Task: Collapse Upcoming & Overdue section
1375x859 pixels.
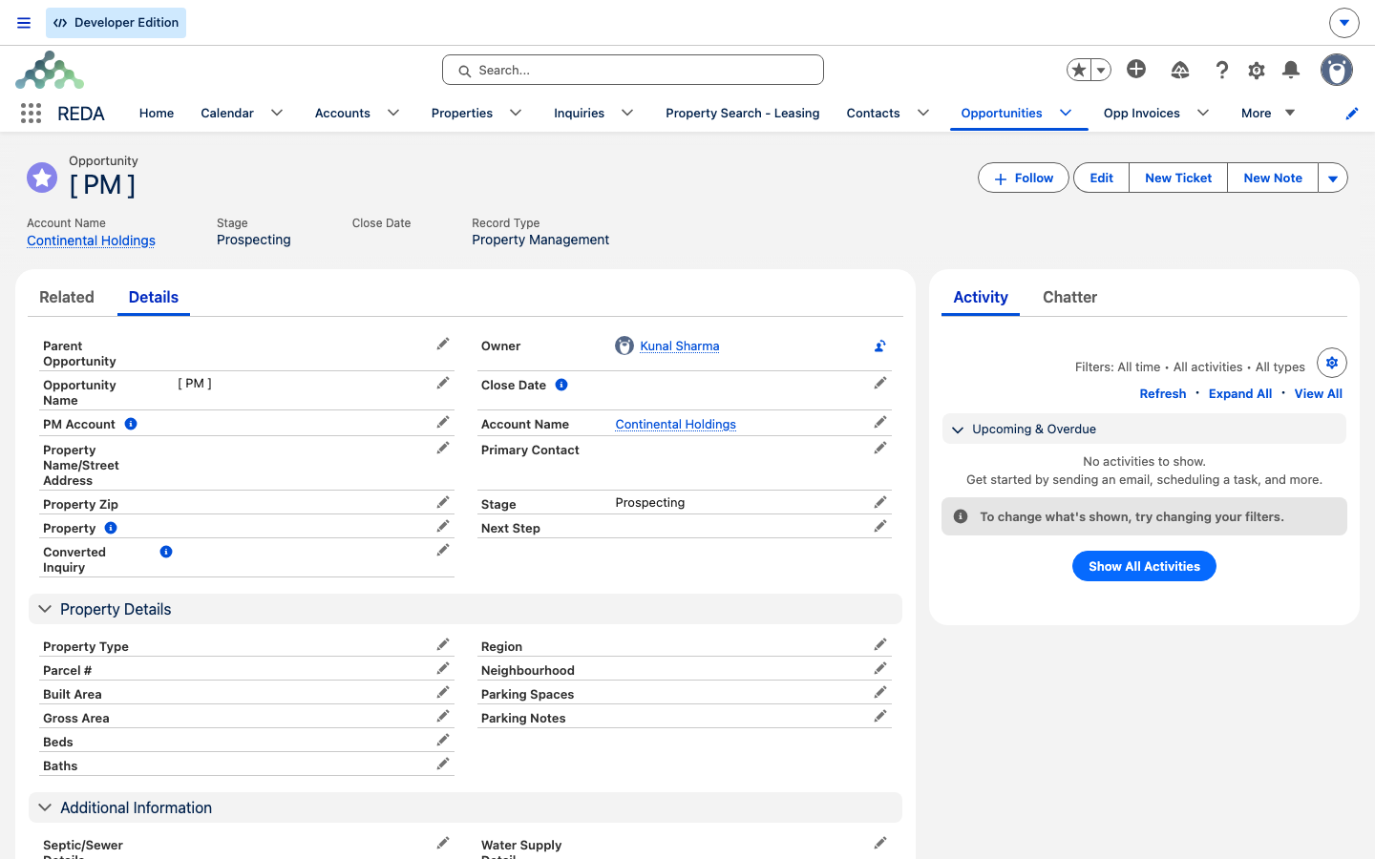Action: click(958, 429)
